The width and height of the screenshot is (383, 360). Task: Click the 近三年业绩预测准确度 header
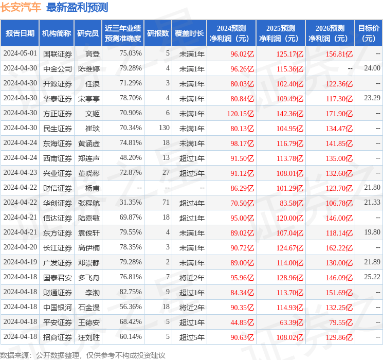(123, 33)
